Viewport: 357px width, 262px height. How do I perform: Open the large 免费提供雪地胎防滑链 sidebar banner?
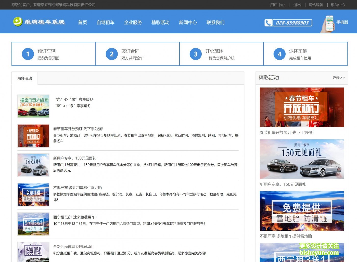[302, 211]
